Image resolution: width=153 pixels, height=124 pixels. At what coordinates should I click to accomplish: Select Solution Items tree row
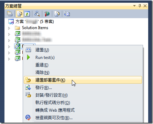[35, 28]
